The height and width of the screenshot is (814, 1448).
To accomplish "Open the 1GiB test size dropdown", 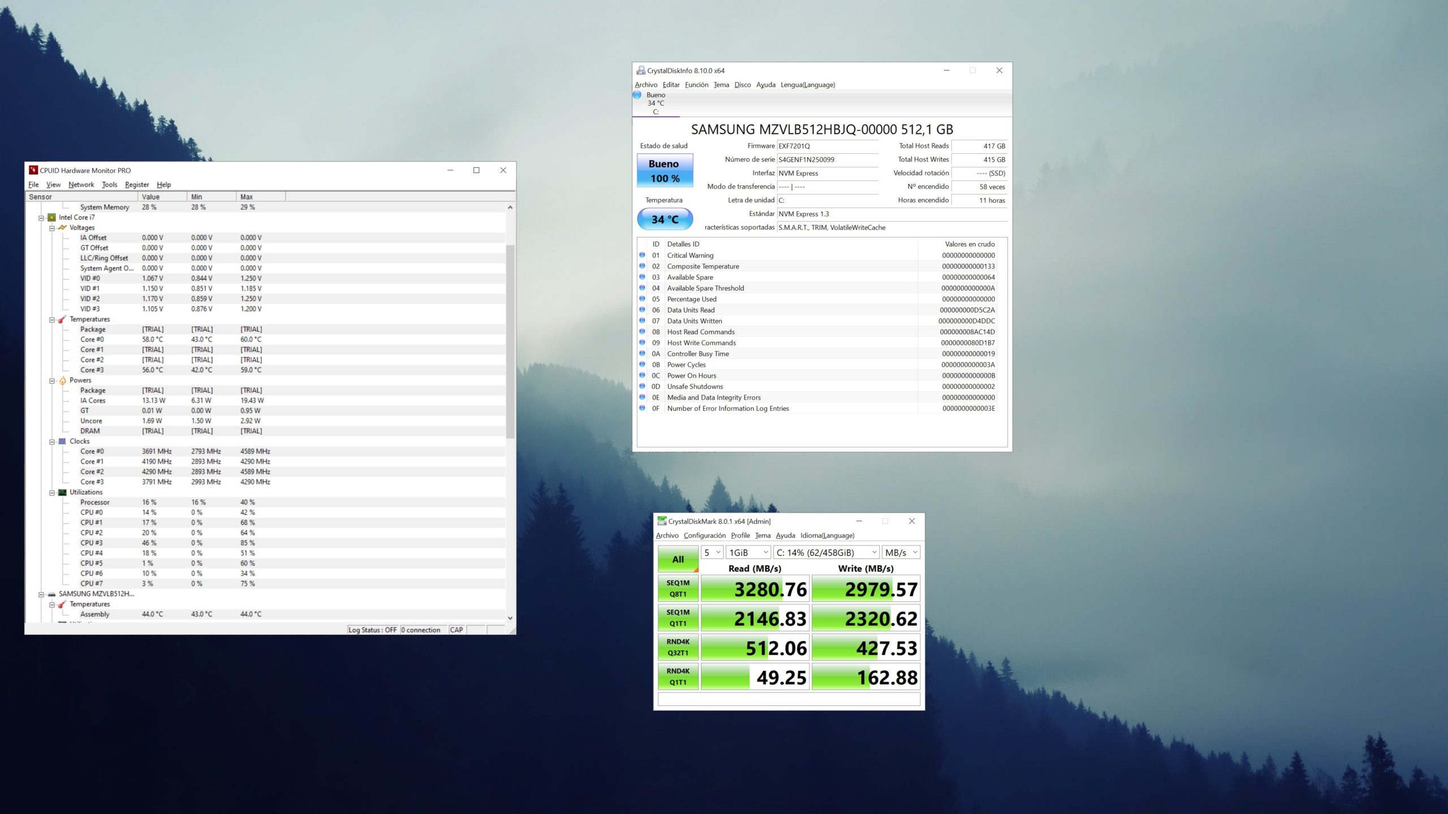I will point(748,552).
